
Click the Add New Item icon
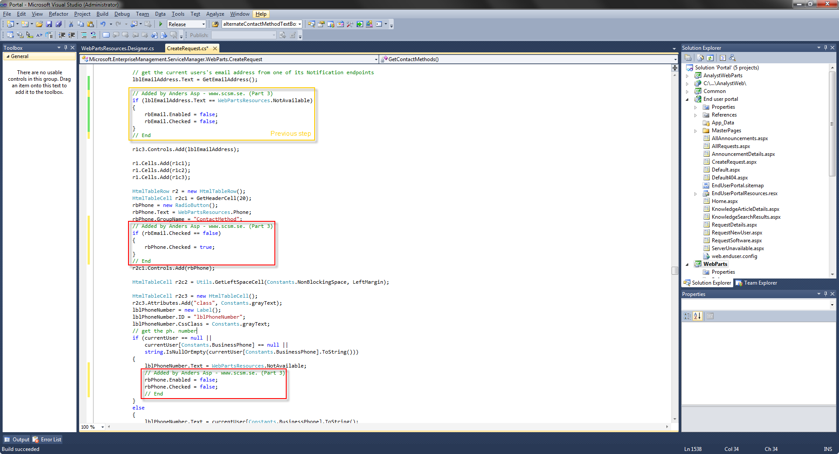coord(25,24)
